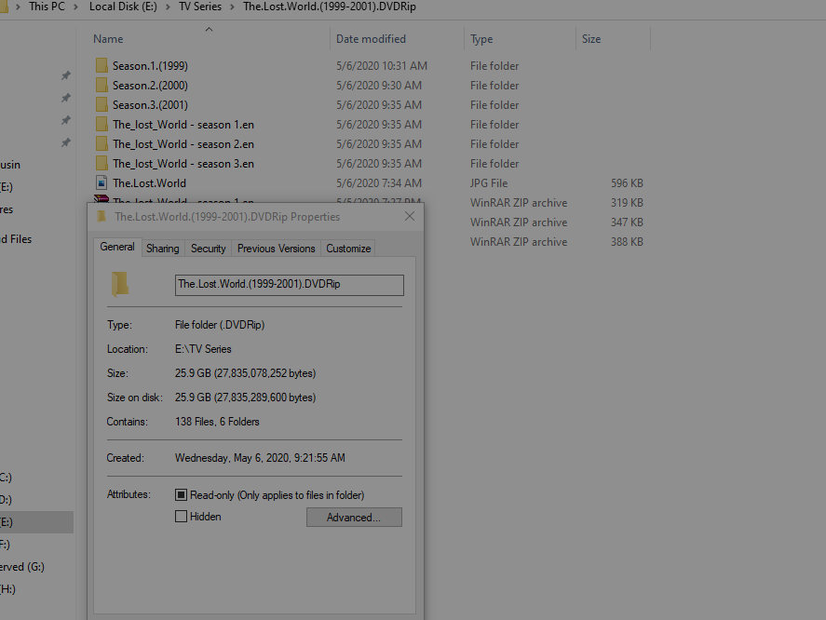Click the 596 KB size value
Image resolution: width=826 pixels, height=620 pixels.
click(x=627, y=182)
